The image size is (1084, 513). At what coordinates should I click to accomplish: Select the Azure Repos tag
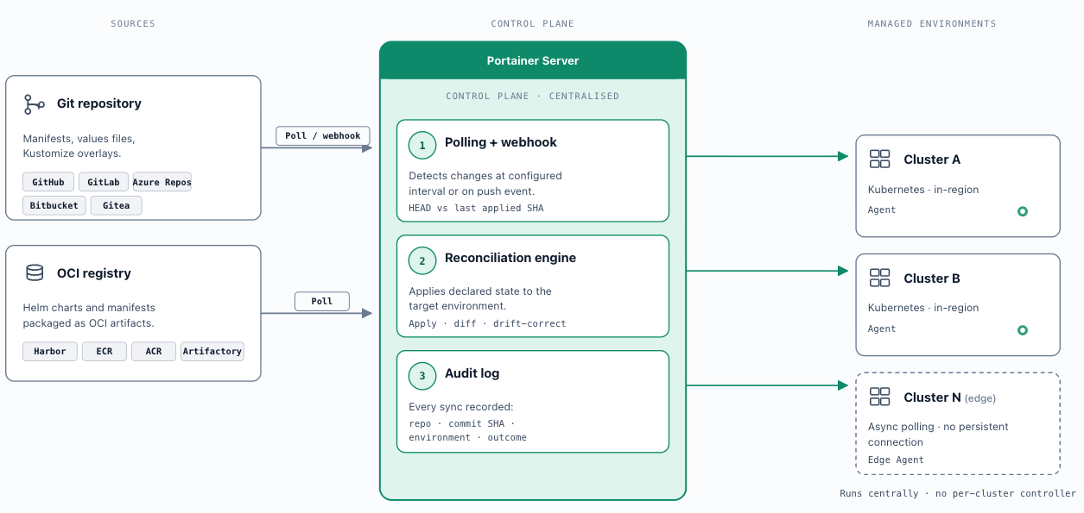162,182
